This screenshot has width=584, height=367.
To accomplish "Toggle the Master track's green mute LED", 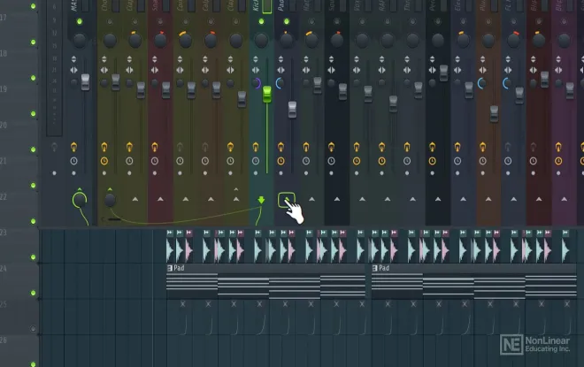I will pos(80,20).
